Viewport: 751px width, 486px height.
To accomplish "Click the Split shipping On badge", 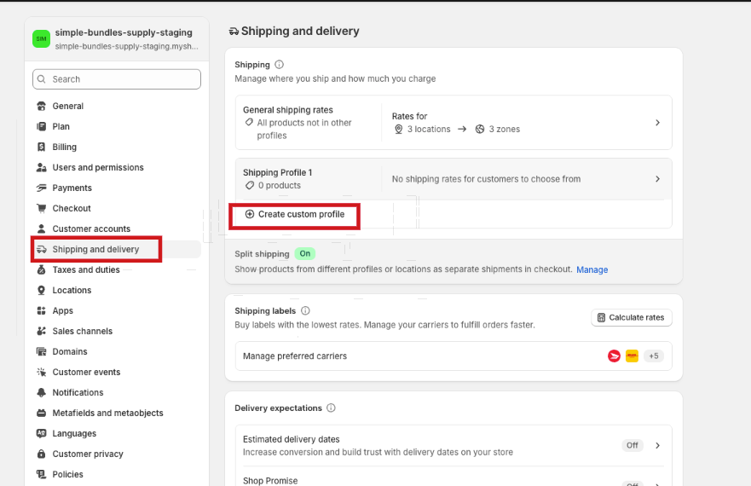I will [305, 253].
